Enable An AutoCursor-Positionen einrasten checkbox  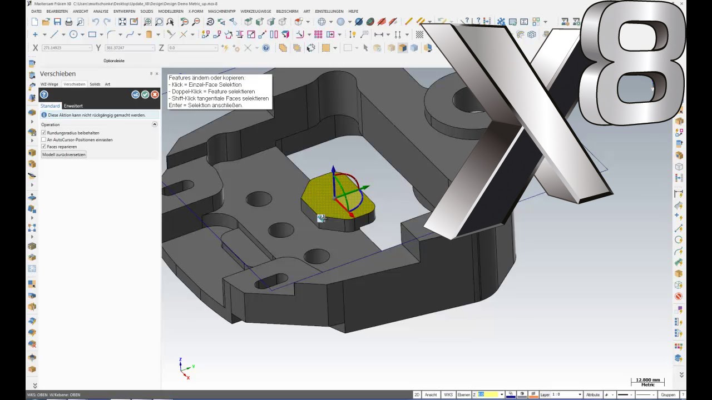(x=44, y=139)
